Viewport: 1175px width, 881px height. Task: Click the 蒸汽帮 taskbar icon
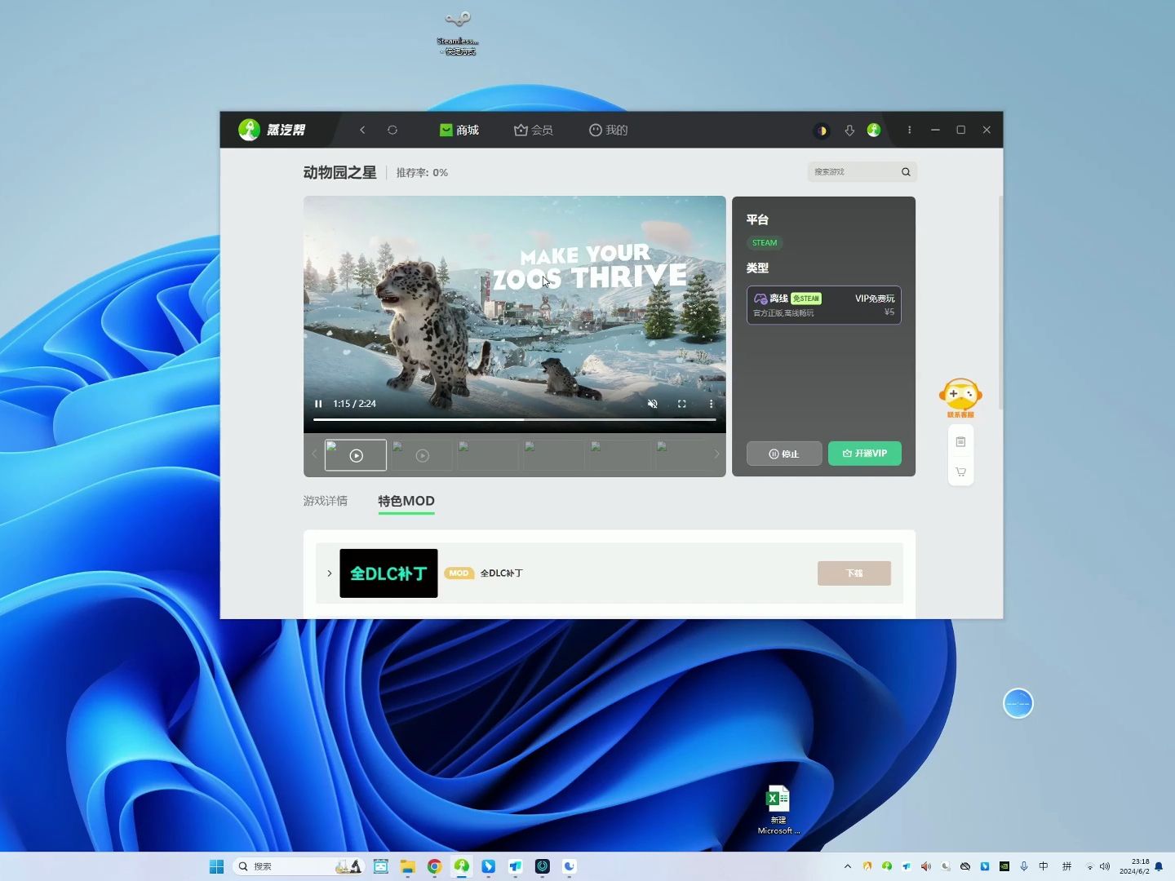click(x=462, y=866)
